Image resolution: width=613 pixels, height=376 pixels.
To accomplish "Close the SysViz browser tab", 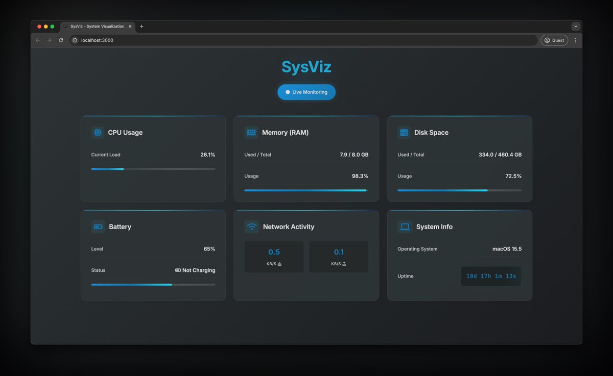I will pos(130,27).
